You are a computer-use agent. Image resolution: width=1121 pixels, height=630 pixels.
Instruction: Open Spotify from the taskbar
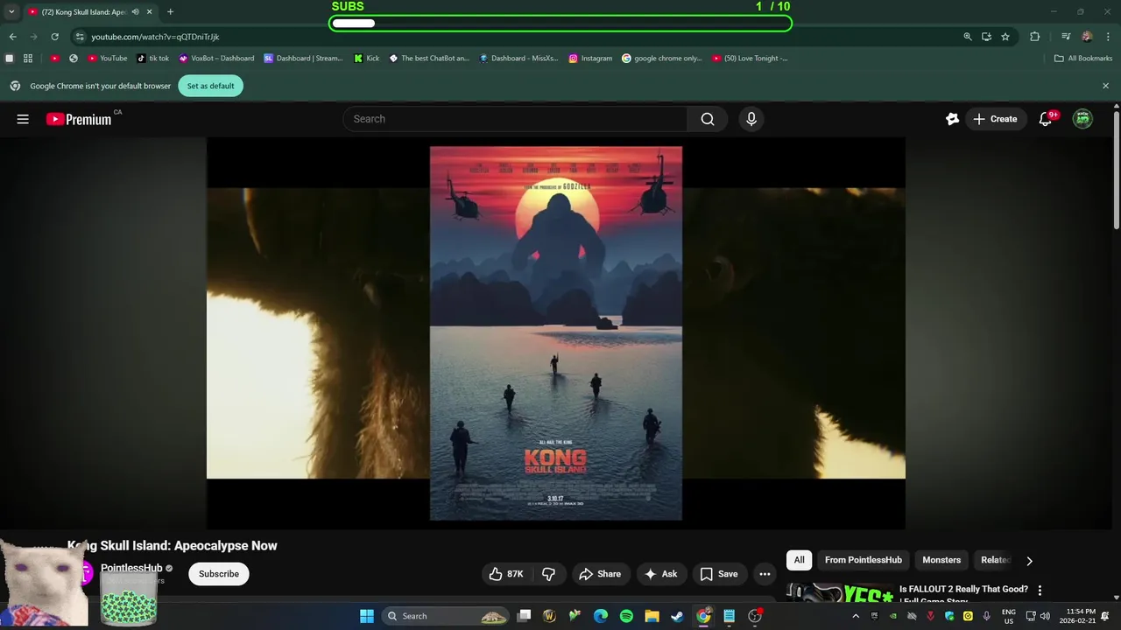[626, 616]
